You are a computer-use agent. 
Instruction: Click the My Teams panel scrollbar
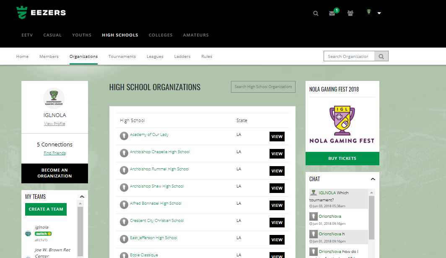point(80,231)
